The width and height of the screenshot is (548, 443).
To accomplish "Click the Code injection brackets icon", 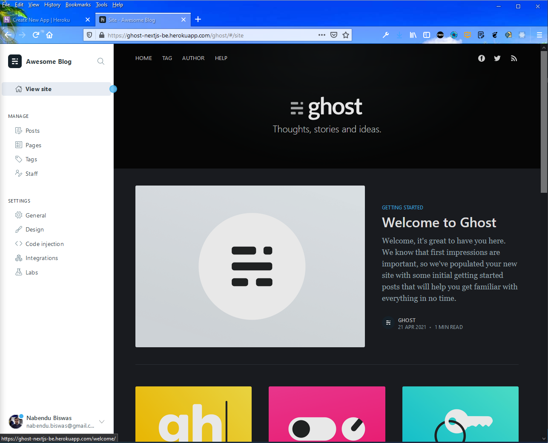I will tap(19, 243).
